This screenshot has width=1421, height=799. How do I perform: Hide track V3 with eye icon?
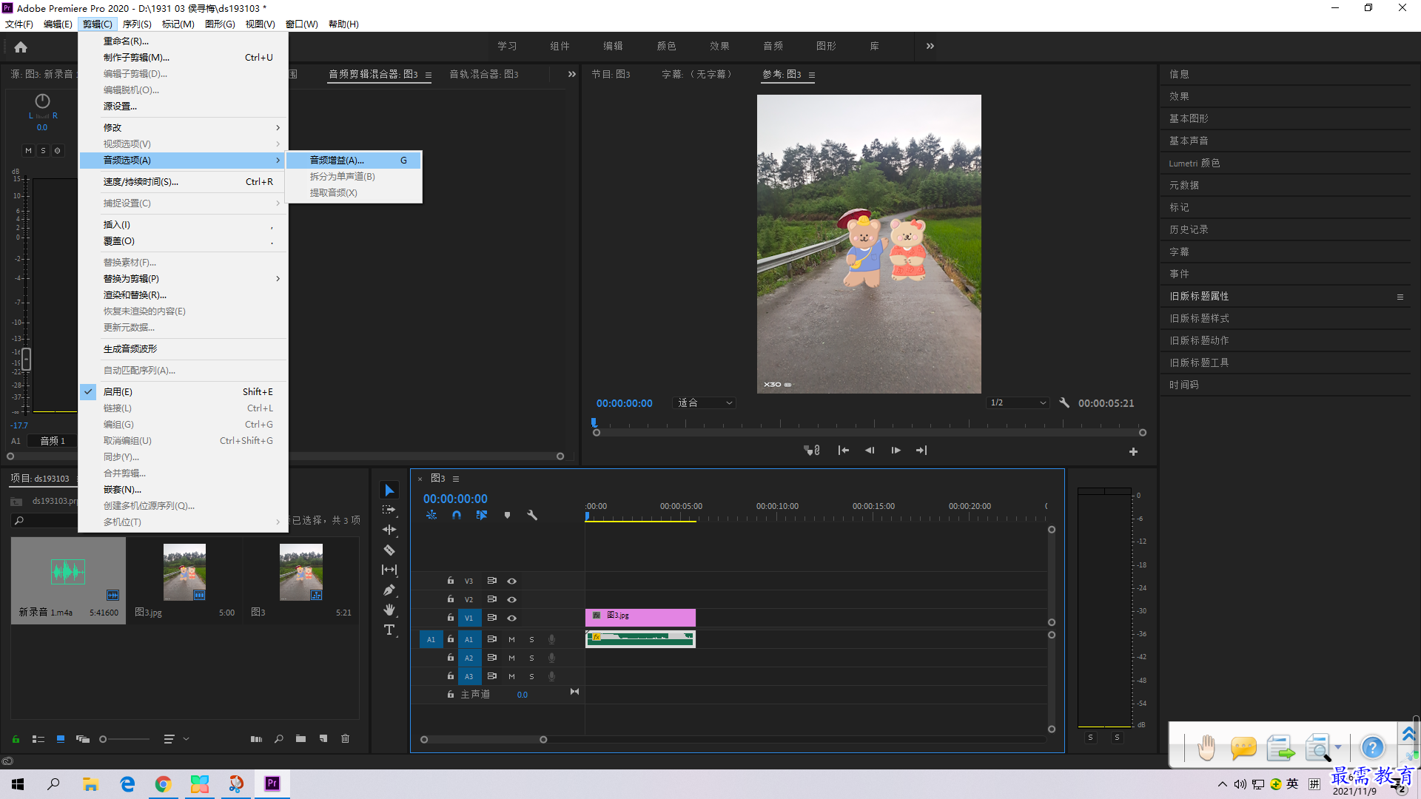(511, 581)
